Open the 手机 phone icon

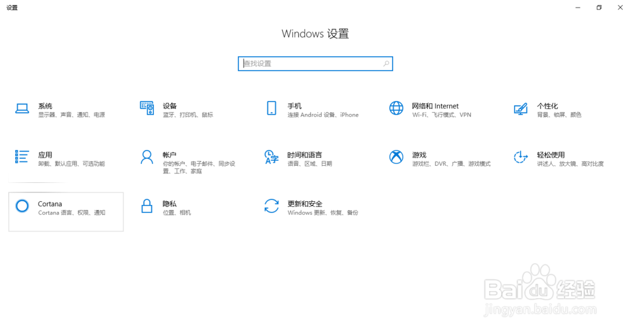271,108
